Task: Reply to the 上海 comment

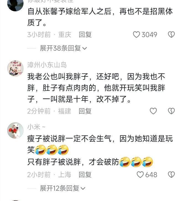Action: click(85, 174)
